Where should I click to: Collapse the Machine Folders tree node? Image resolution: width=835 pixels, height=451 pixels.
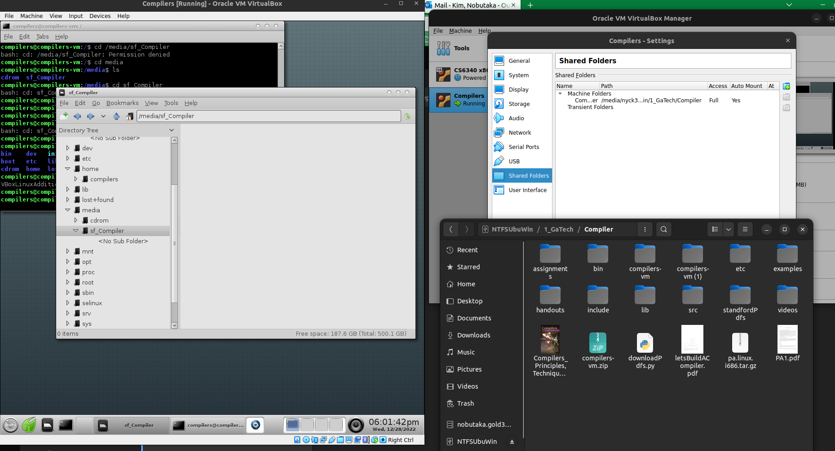click(560, 93)
